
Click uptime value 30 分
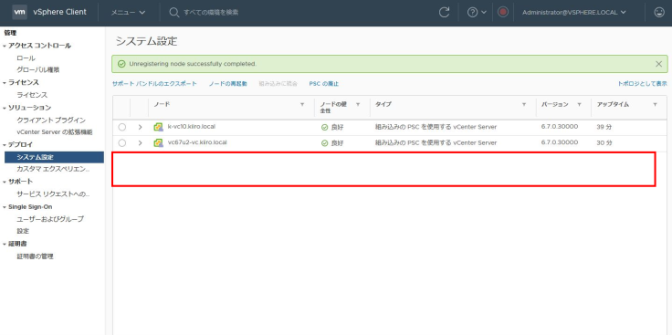click(x=604, y=143)
